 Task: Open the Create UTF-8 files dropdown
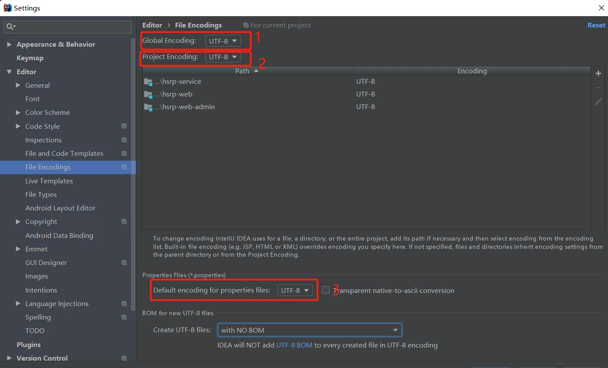click(x=309, y=330)
